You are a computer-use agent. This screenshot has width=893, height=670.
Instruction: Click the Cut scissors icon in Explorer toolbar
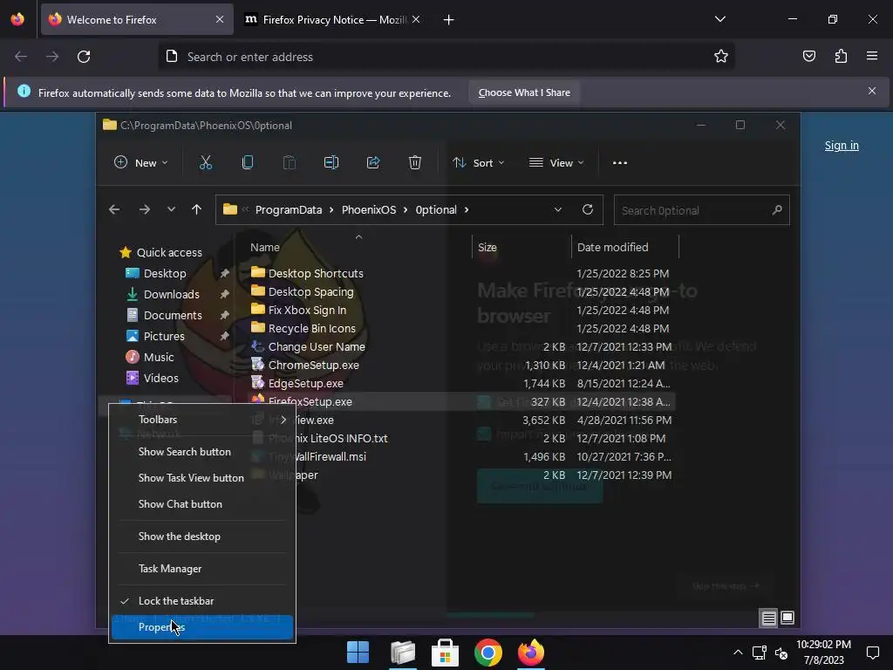(206, 163)
